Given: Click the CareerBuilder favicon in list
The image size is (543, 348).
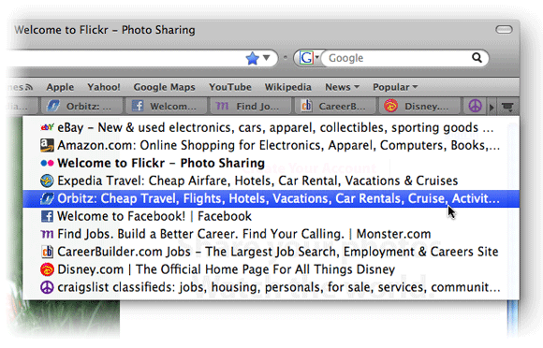Looking at the screenshot, I should coord(47,252).
